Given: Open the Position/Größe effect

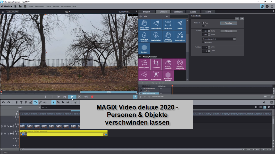Looking at the screenshot, I should pyautogui.click(x=144, y=64).
